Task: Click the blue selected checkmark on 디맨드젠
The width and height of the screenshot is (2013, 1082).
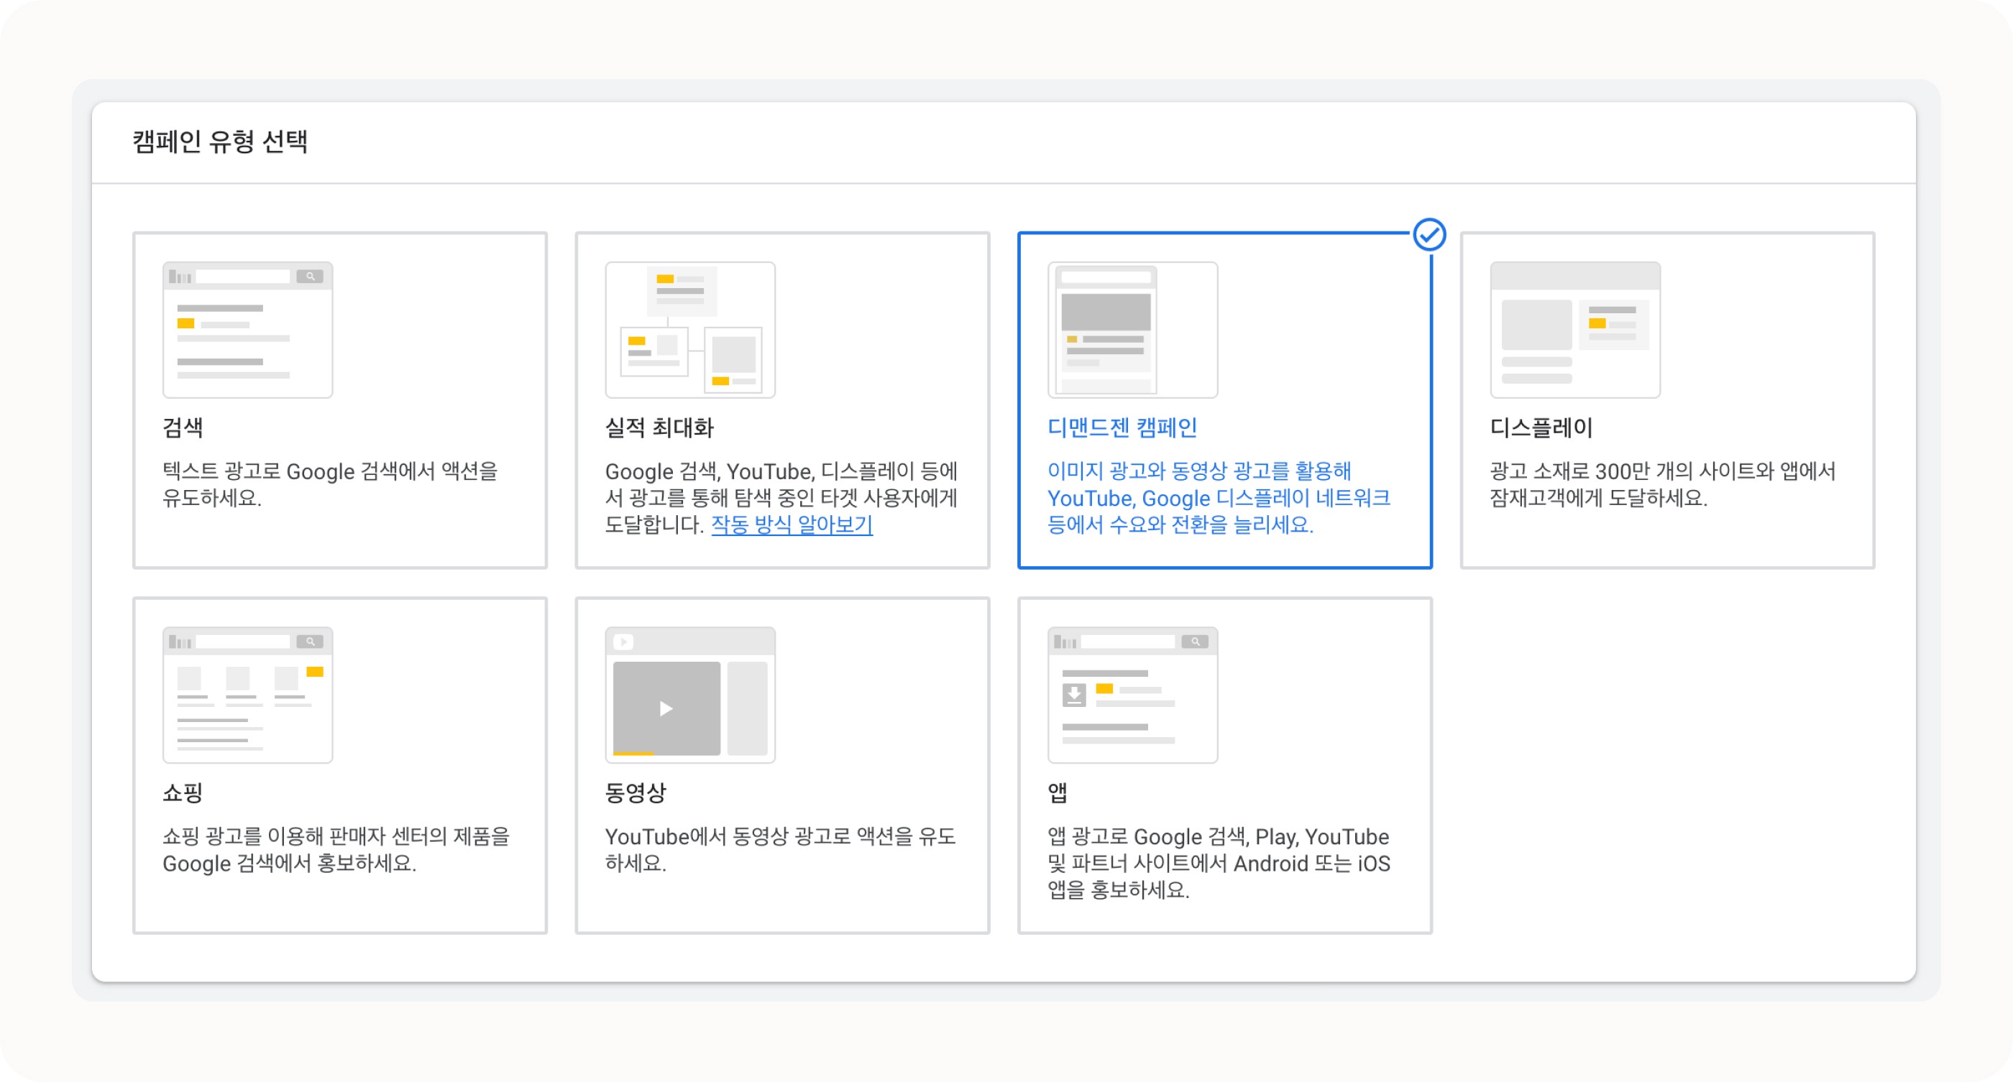Action: pyautogui.click(x=1429, y=234)
